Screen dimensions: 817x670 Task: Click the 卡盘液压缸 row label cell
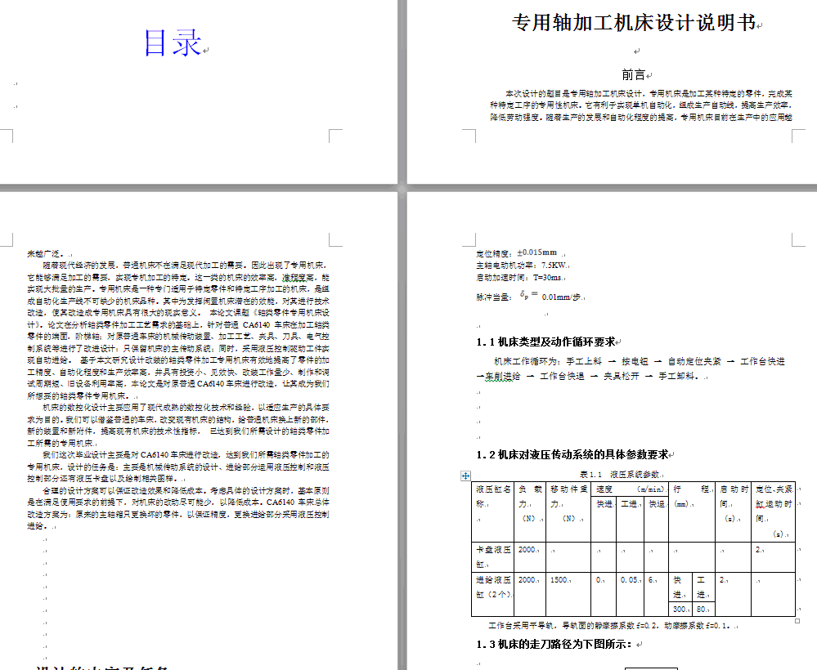pos(493,556)
